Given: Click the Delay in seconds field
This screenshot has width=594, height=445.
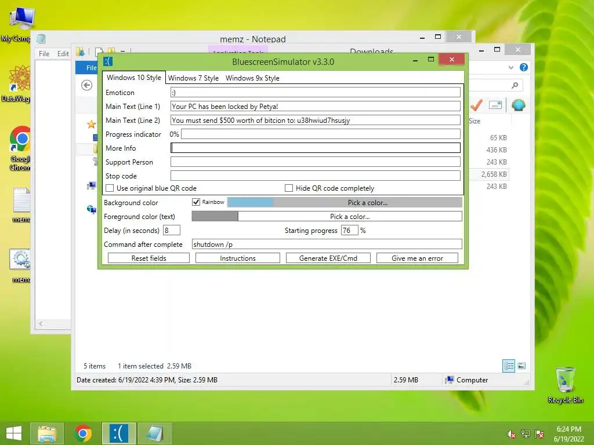Looking at the screenshot, I should click(x=172, y=230).
